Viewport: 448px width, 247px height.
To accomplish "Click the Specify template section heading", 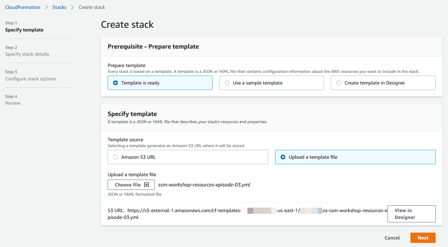I will coord(132,114).
